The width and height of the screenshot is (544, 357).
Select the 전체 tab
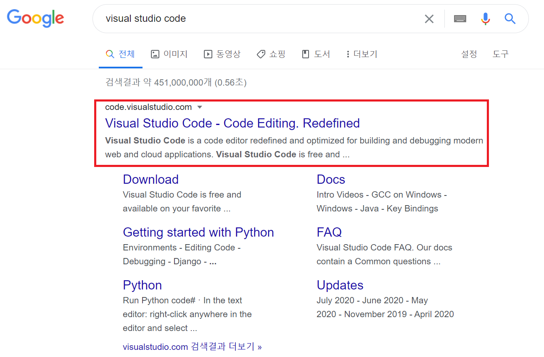(x=120, y=54)
